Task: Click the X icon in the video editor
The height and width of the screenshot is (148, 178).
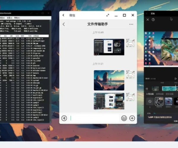Action: tap(148, 20)
